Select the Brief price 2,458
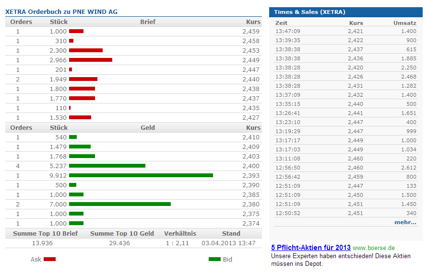This screenshot has height=273, width=427. pyautogui.click(x=251, y=41)
